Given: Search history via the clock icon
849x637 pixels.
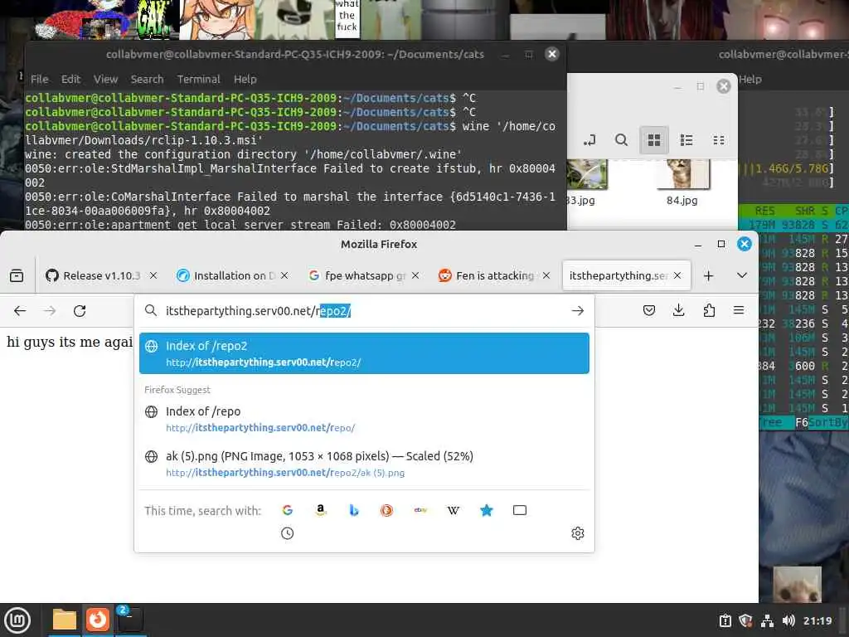Looking at the screenshot, I should [288, 533].
